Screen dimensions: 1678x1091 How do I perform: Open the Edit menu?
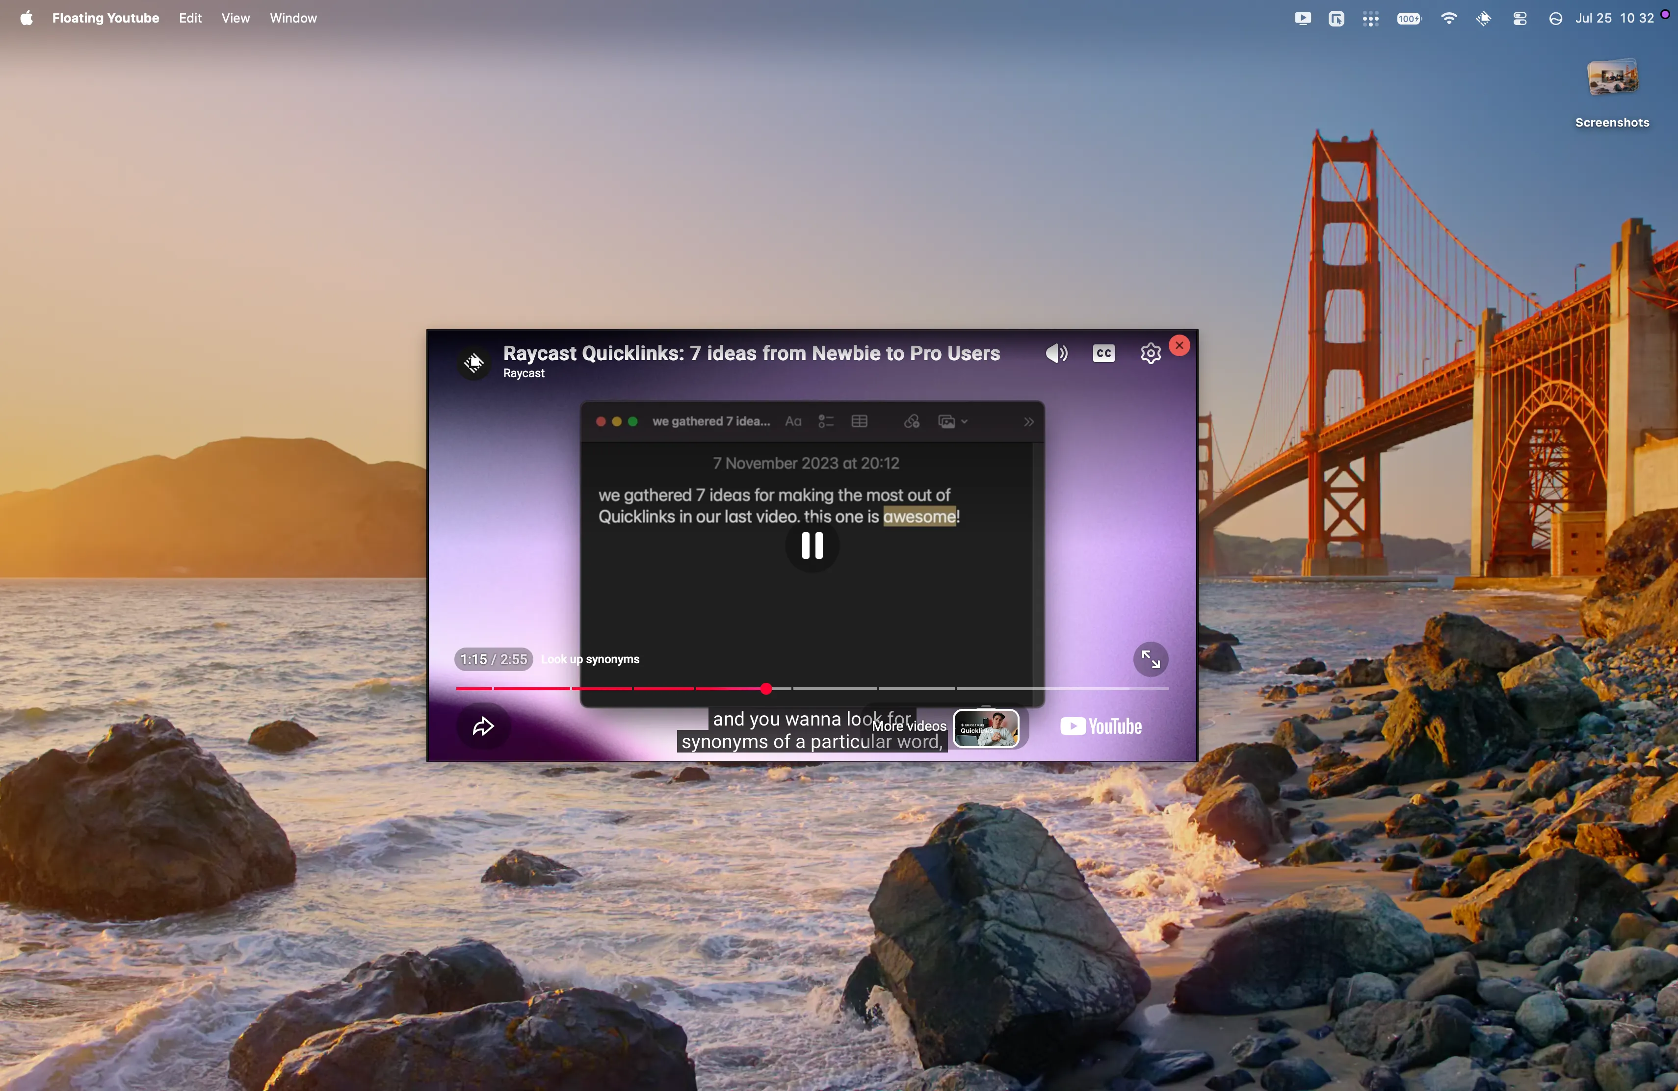[x=190, y=18]
